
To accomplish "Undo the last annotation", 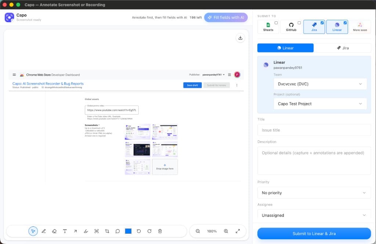I will click(x=139, y=231).
